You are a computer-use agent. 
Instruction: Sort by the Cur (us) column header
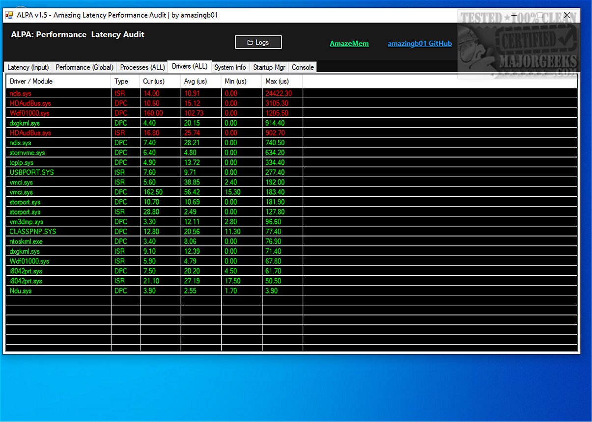coord(161,81)
